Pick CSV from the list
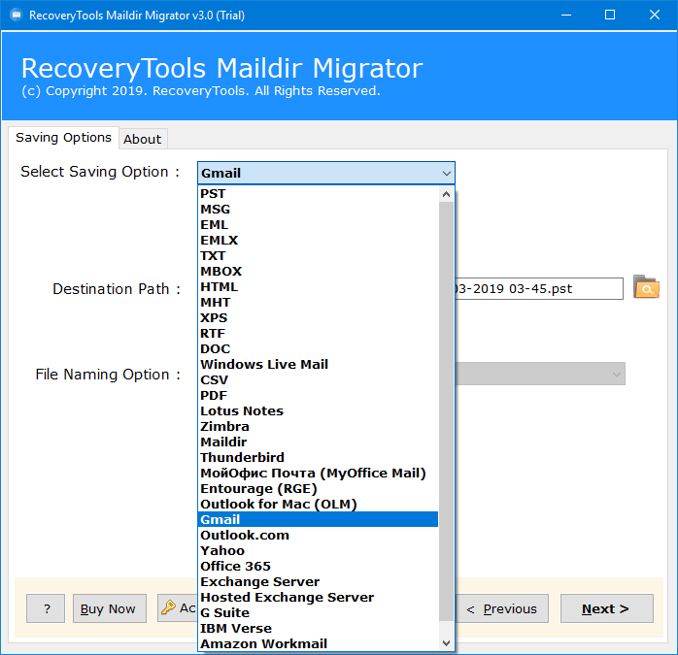Screen dimensions: 678x655 pos(318,379)
